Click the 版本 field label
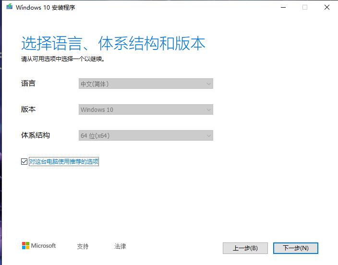The height and width of the screenshot is (265, 338). (x=28, y=109)
